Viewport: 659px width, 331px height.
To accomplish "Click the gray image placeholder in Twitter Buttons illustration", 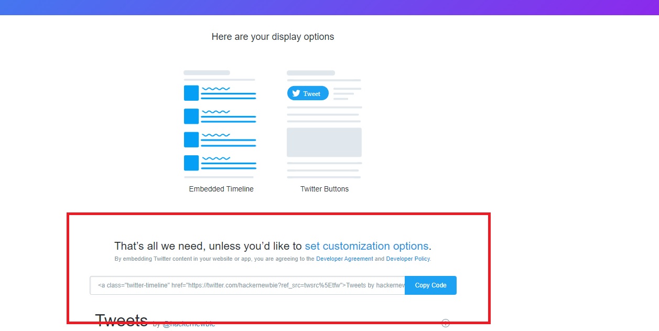I will (x=324, y=142).
